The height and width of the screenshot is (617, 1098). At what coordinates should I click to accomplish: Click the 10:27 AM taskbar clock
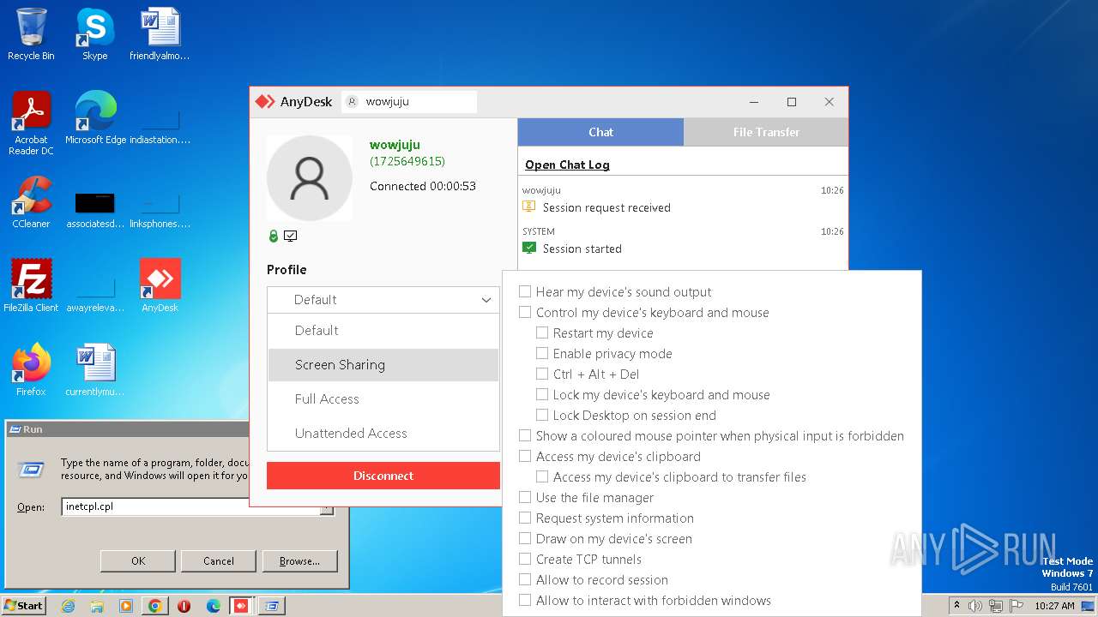click(1054, 606)
